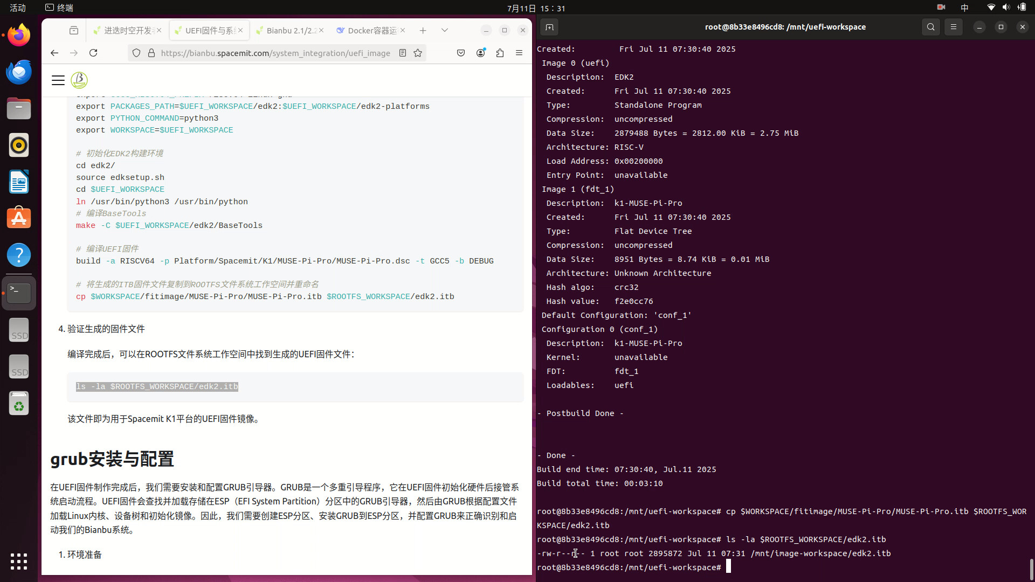
Task: Click the 1. 环境准备 list item
Action: click(x=80, y=555)
